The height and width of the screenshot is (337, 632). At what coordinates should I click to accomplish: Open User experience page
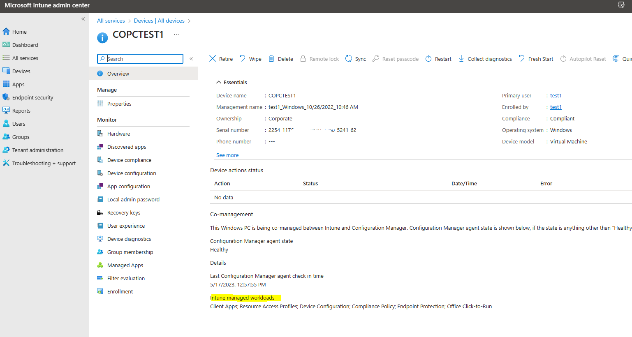pos(126,226)
